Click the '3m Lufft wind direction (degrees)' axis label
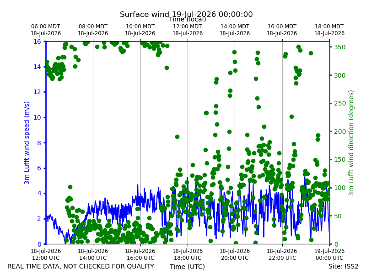366x274 pixels. (351, 143)
